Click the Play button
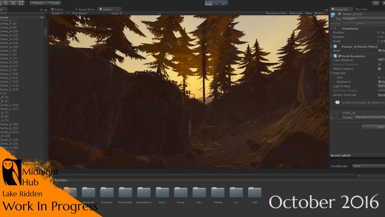 pyautogui.click(x=208, y=3)
